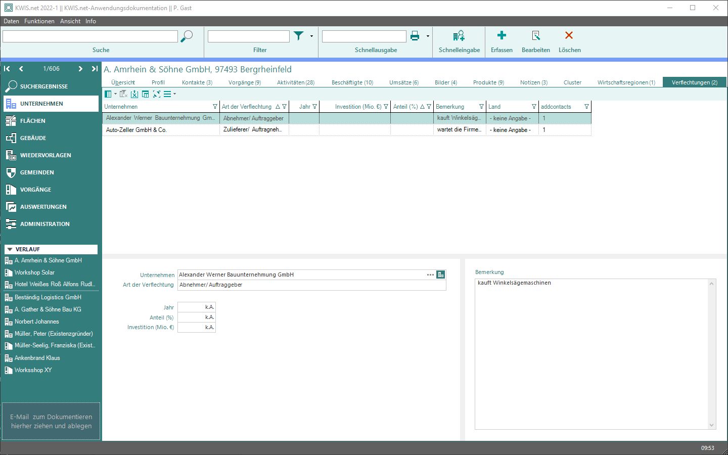Open Wiedervorlagen in sidebar
The width and height of the screenshot is (728, 455).
pos(51,155)
